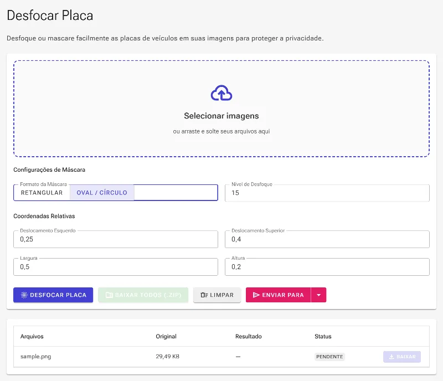Click the Arquivos column header

(32, 336)
